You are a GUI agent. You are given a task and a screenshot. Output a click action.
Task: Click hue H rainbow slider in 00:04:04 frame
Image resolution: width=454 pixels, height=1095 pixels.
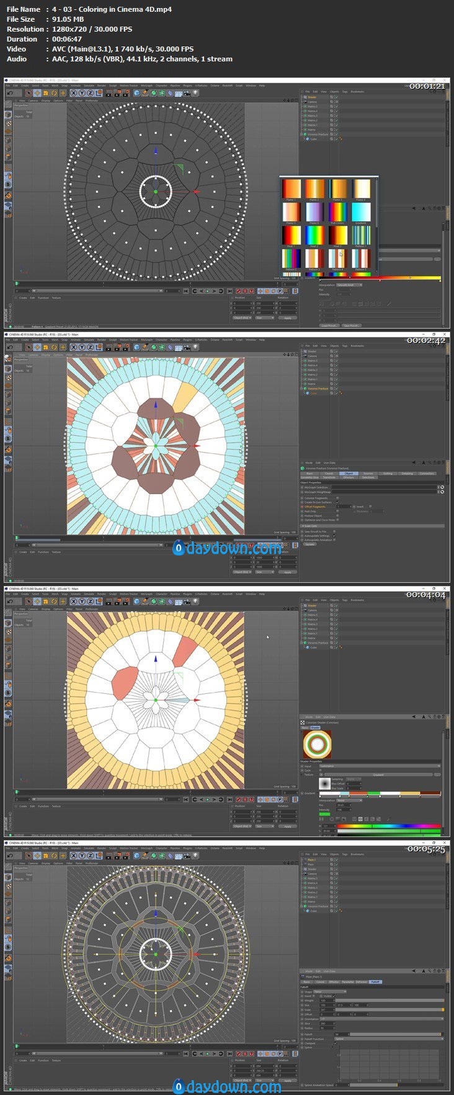[x=389, y=826]
